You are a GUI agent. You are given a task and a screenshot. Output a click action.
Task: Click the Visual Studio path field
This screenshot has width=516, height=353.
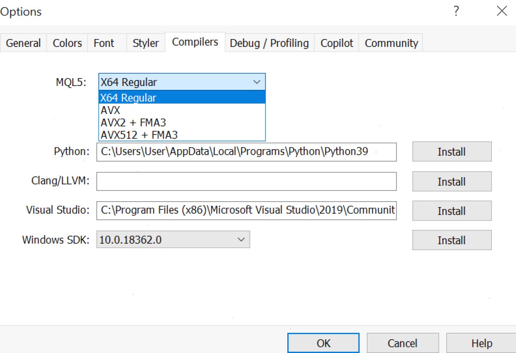[x=246, y=210]
